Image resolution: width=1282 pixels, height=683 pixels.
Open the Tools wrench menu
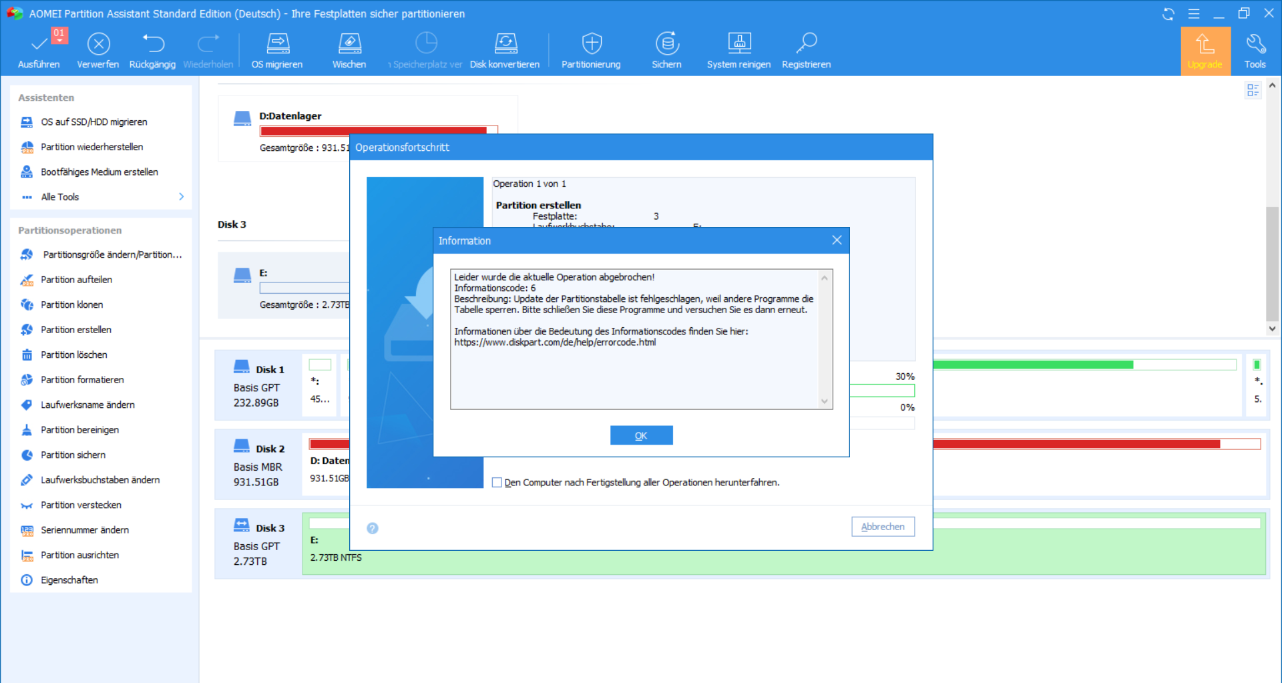tap(1255, 51)
